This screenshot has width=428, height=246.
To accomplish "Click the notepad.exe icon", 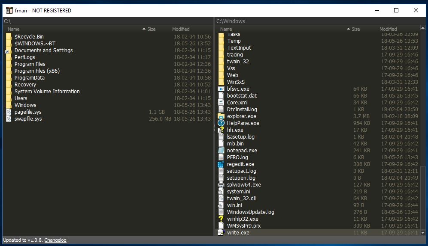I will pyautogui.click(x=221, y=151).
